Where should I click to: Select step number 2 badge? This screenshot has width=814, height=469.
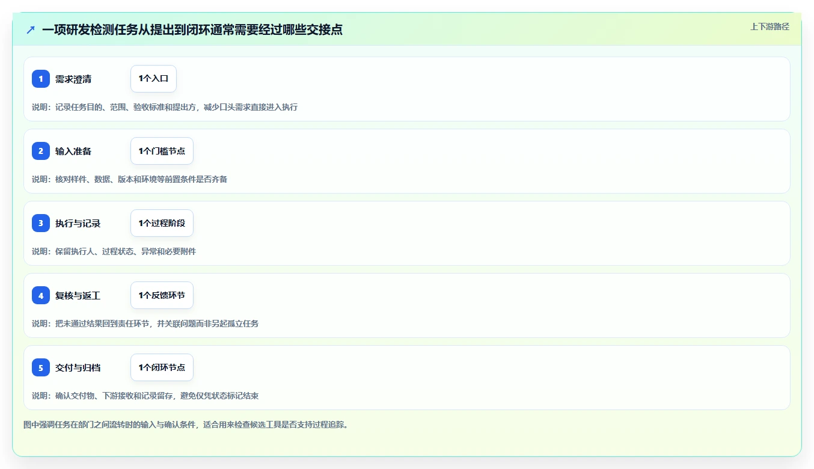41,151
